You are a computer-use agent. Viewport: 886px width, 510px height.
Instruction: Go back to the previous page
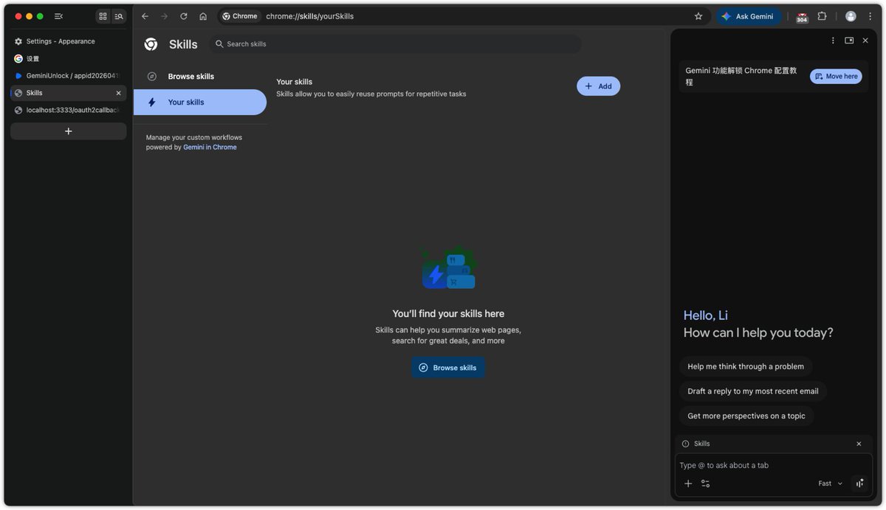point(145,16)
